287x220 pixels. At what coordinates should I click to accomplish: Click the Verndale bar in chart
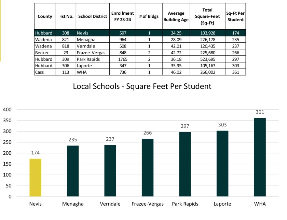pyautogui.click(x=110, y=170)
